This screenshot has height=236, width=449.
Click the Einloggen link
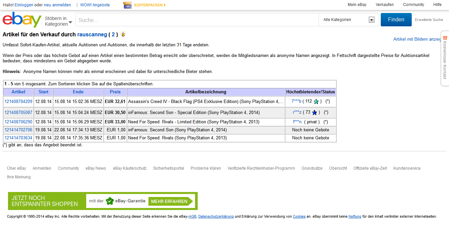tap(24, 5)
